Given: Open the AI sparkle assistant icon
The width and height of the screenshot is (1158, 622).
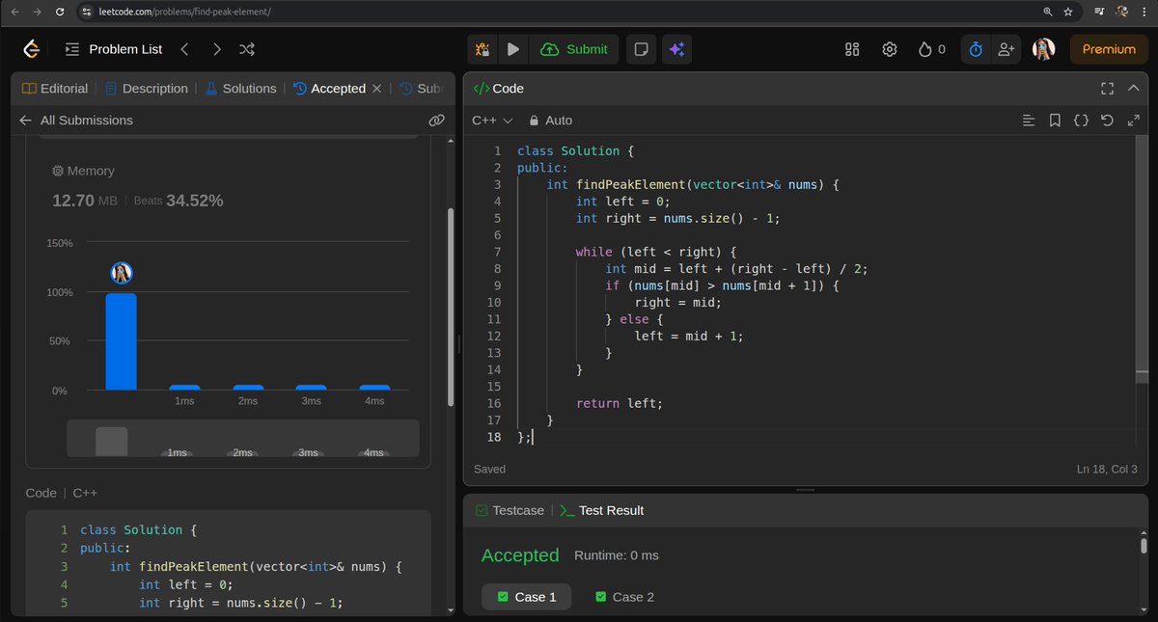Looking at the screenshot, I should [x=676, y=49].
